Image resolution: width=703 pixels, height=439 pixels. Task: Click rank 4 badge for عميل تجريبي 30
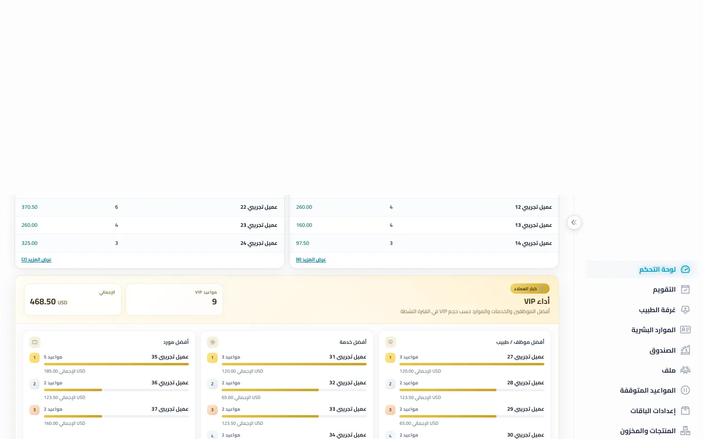(x=390, y=436)
